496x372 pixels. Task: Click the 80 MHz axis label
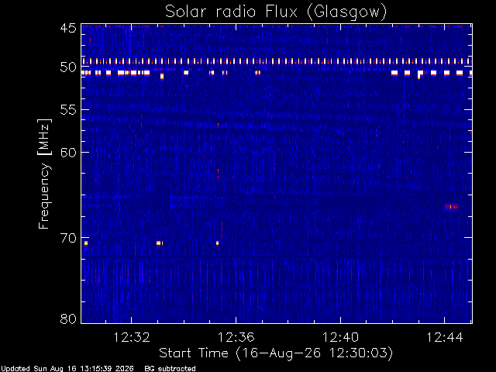[x=68, y=319]
